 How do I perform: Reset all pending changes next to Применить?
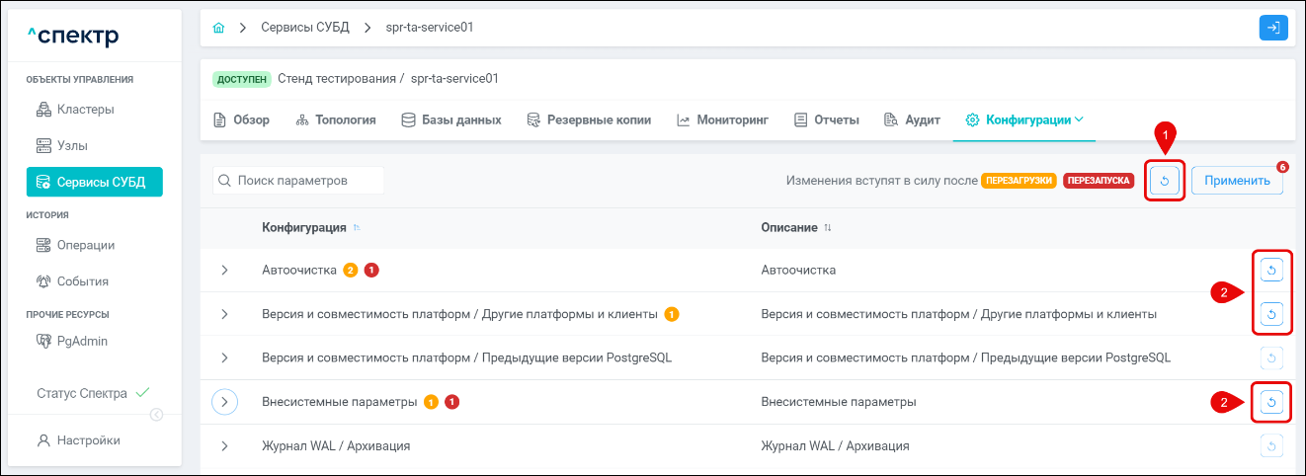point(1165,181)
